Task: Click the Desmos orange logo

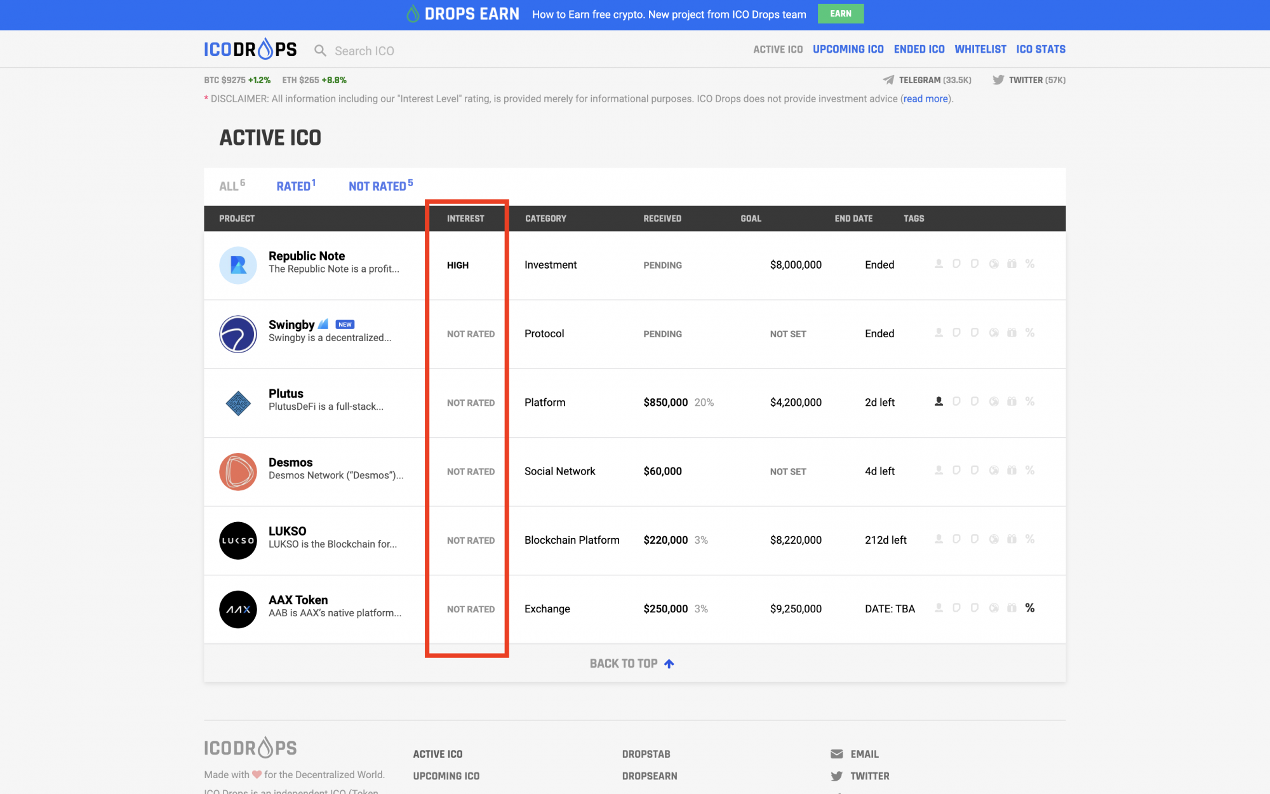Action: (238, 471)
